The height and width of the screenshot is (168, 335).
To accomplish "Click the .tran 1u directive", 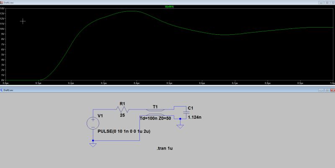I will (x=165, y=148).
